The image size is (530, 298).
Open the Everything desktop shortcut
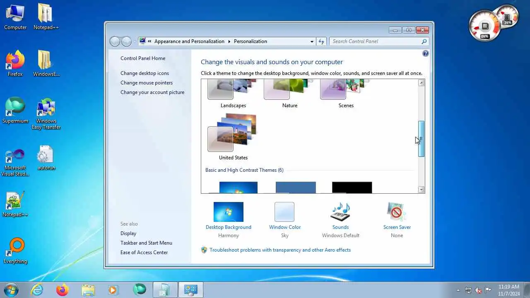point(15,251)
